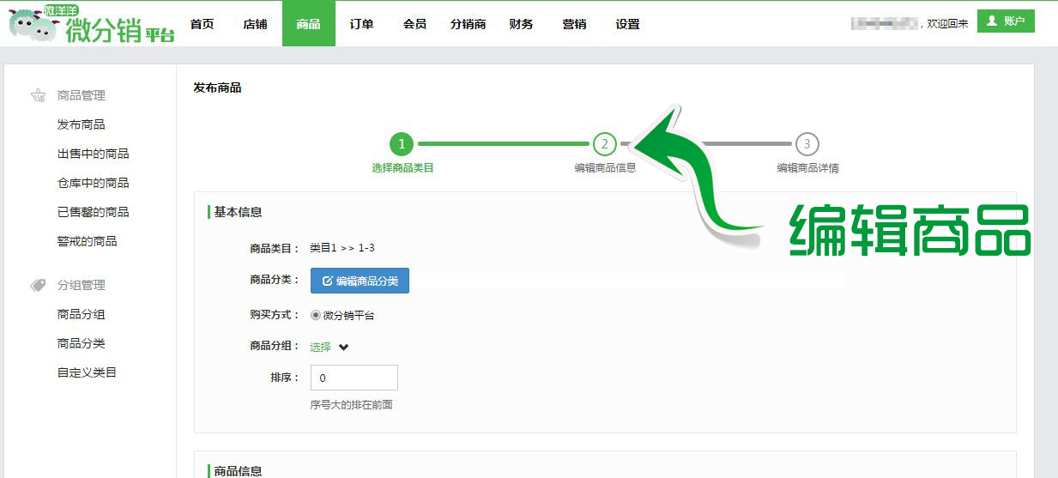The image size is (1058, 478).
Task: Click the green 选择 link for 商品分组
Action: point(320,348)
